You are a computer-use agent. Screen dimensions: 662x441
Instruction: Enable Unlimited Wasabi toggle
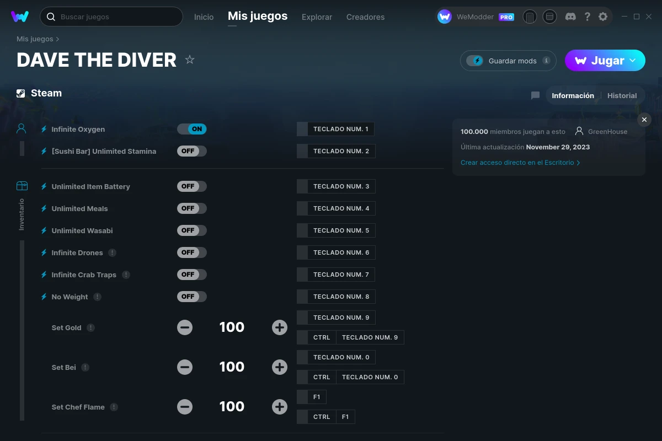pos(191,230)
